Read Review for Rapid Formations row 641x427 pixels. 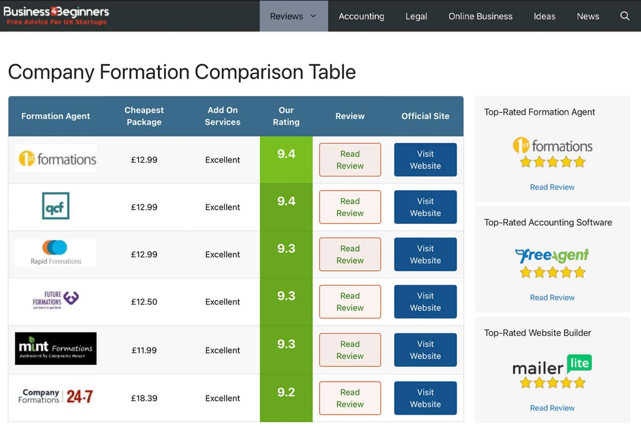coord(350,254)
